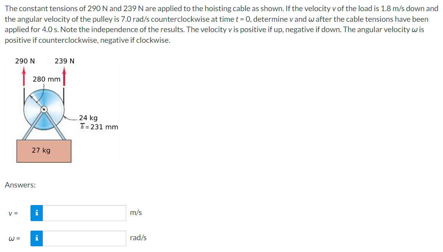Click the info icon beside velocity input
This screenshot has width=443, height=252.
(37, 213)
